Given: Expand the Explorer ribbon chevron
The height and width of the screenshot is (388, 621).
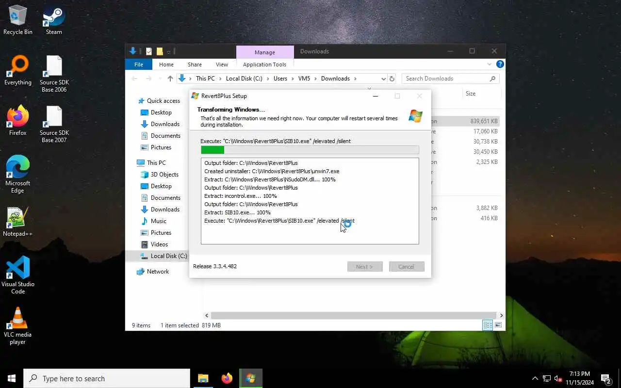Looking at the screenshot, I should (489, 64).
